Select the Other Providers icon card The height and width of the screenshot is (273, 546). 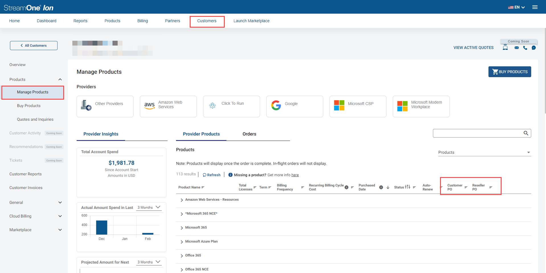86,105
